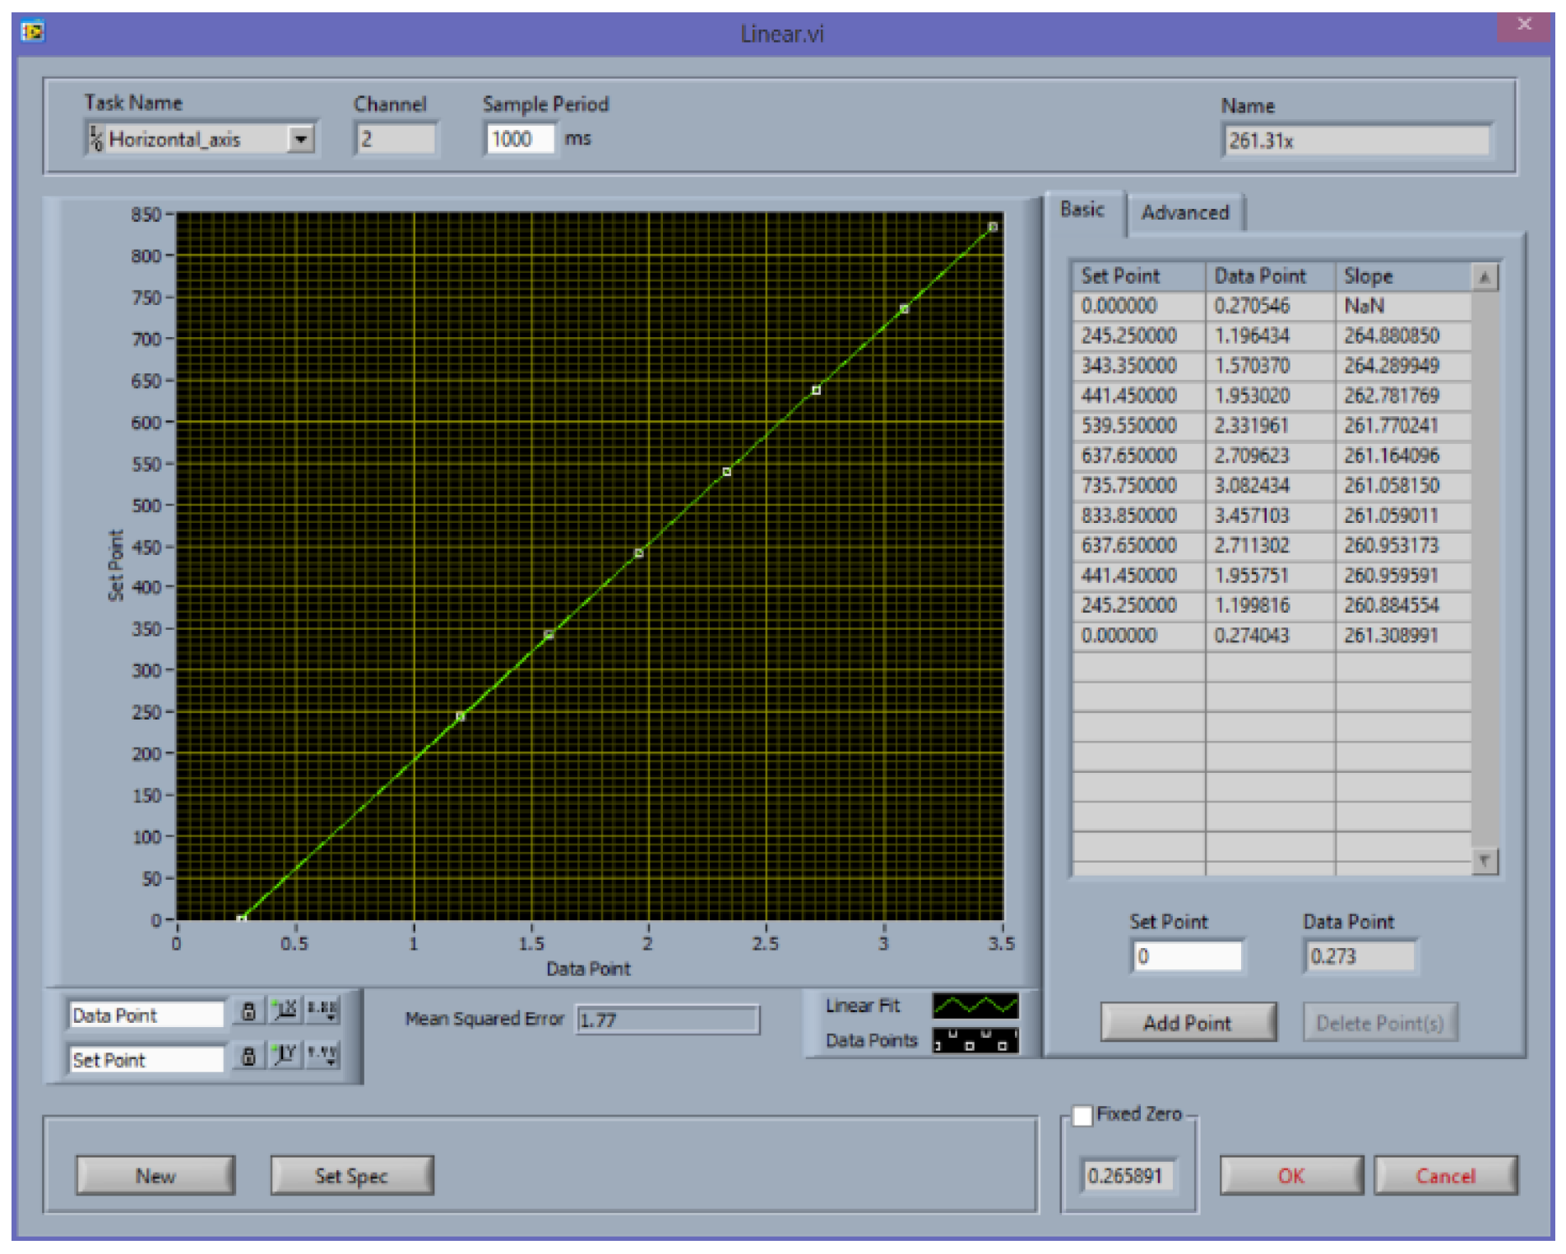Click the New button
The image size is (1566, 1254).
[155, 1176]
